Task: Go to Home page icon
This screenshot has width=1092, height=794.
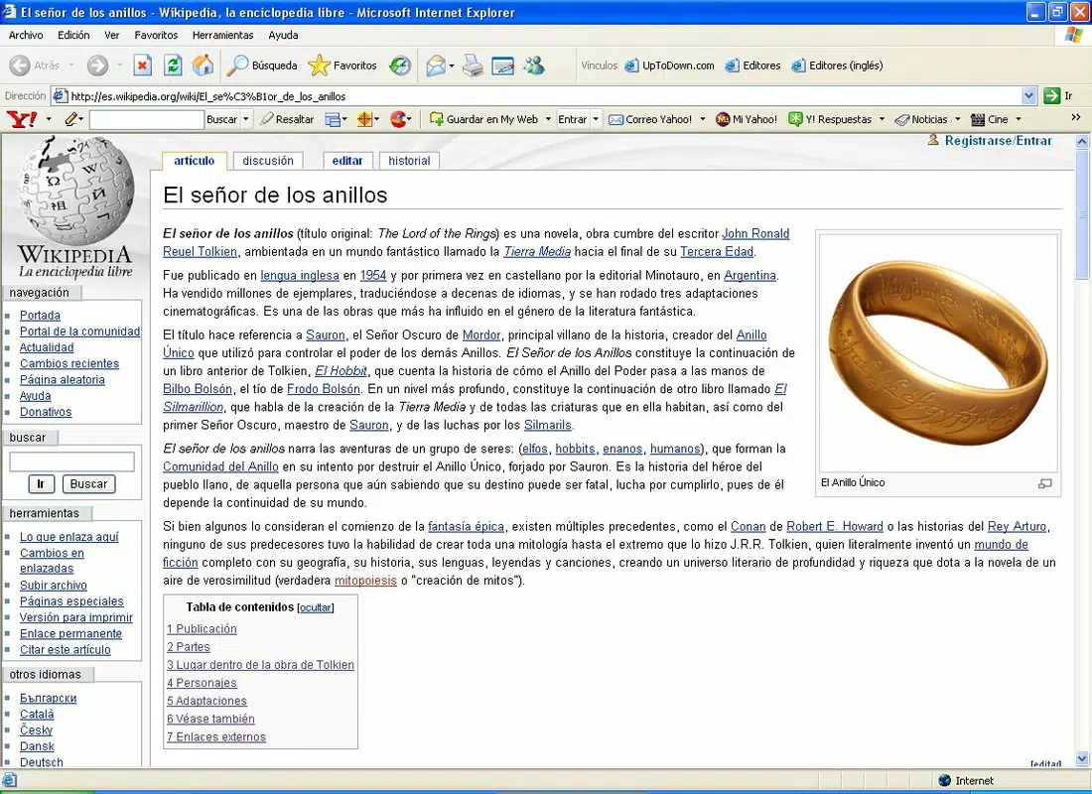Action: click(x=204, y=66)
